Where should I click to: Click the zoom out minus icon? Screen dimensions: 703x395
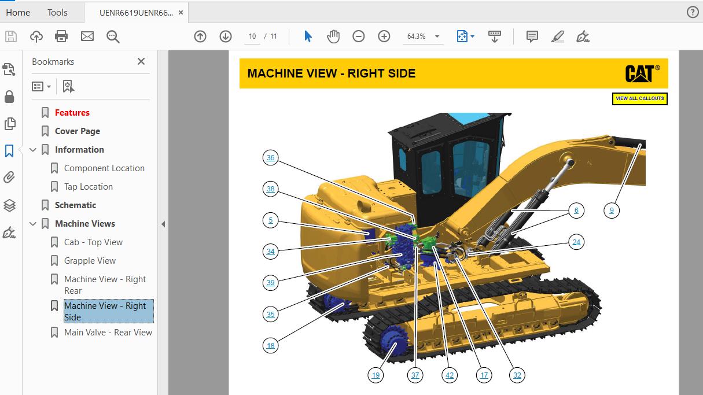coord(359,36)
